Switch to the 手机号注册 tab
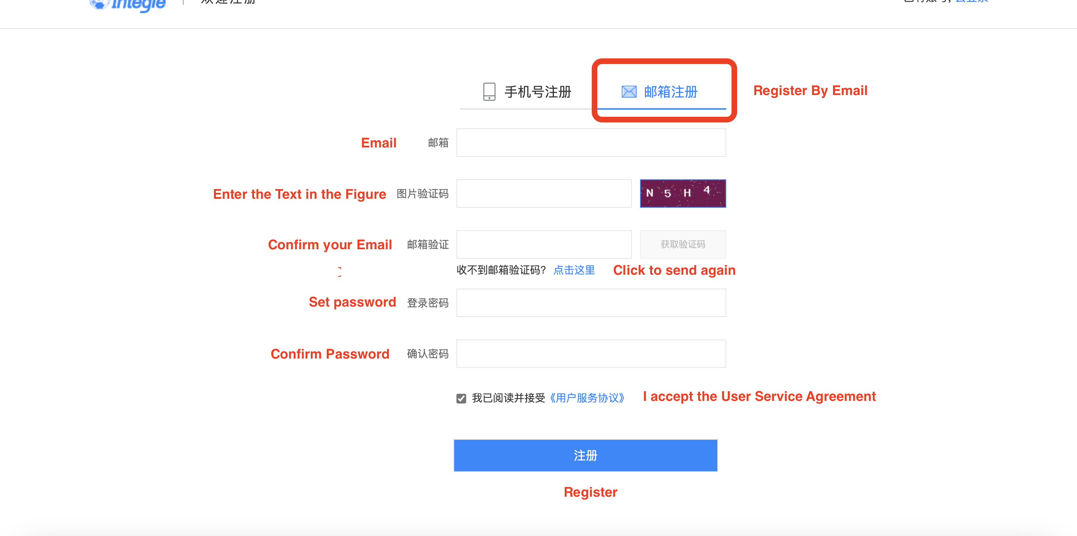 click(x=537, y=92)
